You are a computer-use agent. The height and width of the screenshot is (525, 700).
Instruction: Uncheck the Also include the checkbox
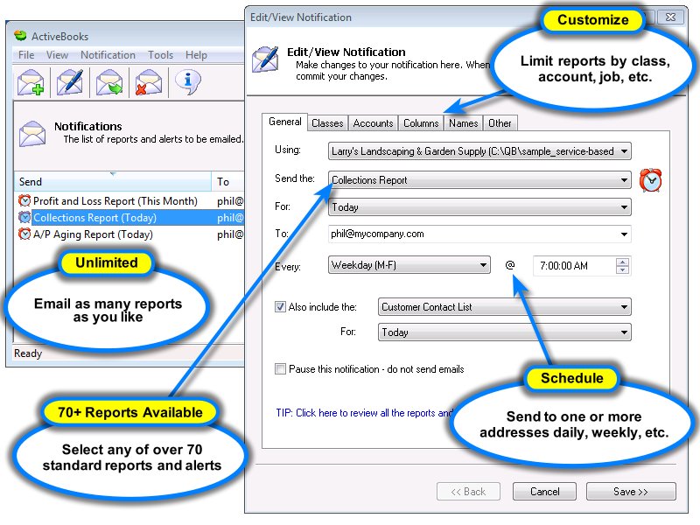pos(280,307)
